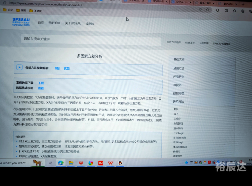Viewport: 252px width, 186px height.
Task: Click the split screen browser icon
Action: 226,10
